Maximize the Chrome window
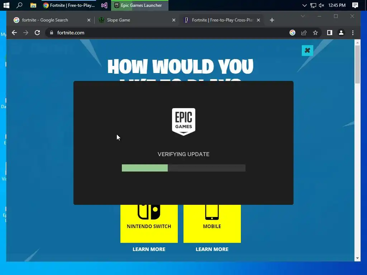This screenshot has width=367, height=275. coord(336,16)
